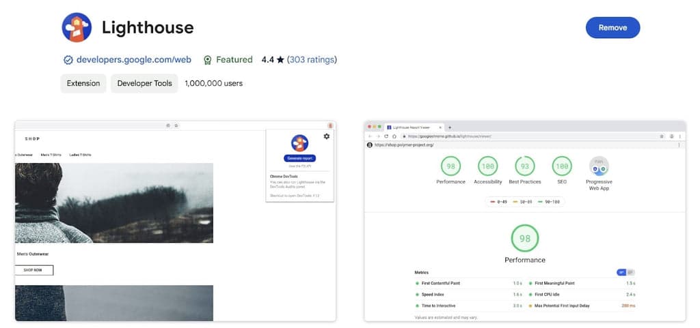
Task: Click the verified publisher badge icon
Action: [68, 60]
